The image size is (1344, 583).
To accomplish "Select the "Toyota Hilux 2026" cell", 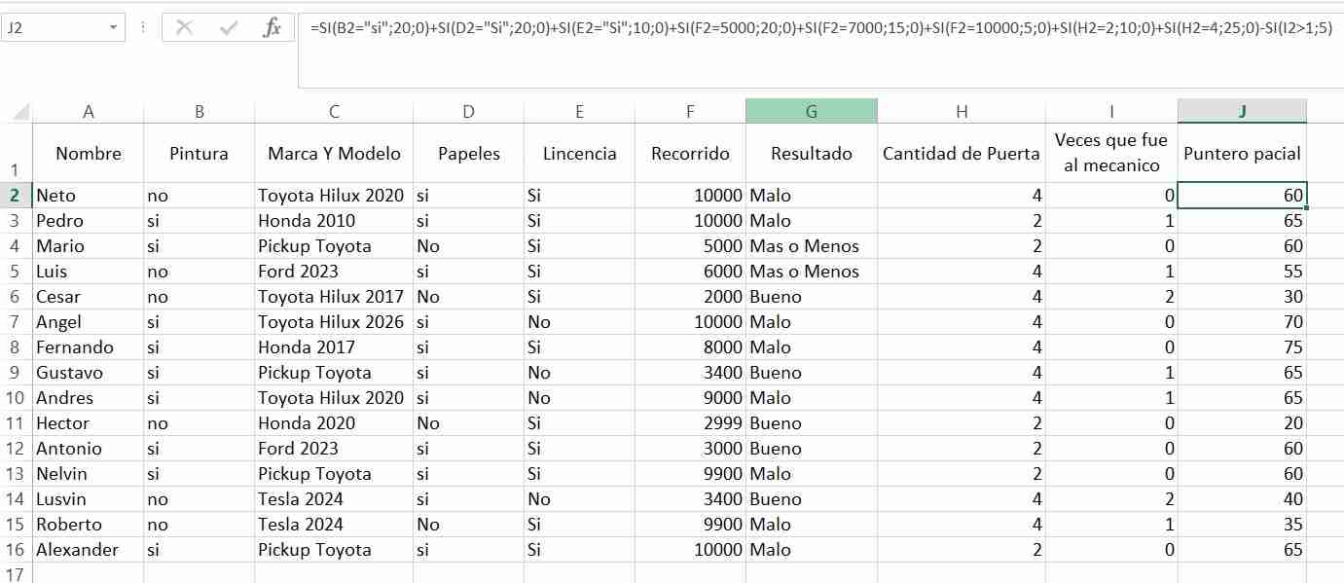I will click(333, 322).
